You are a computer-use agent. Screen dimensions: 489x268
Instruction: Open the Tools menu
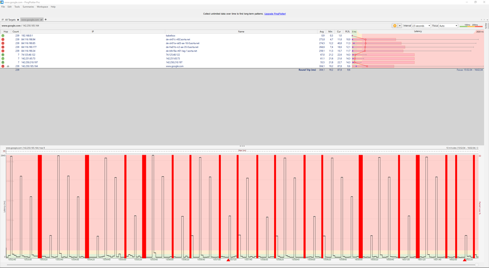click(17, 6)
